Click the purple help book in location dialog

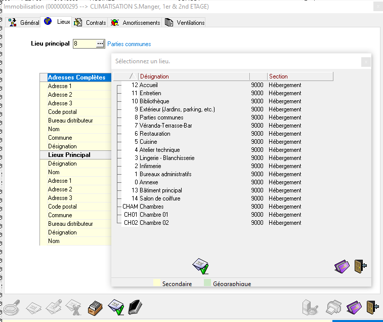[342, 266]
